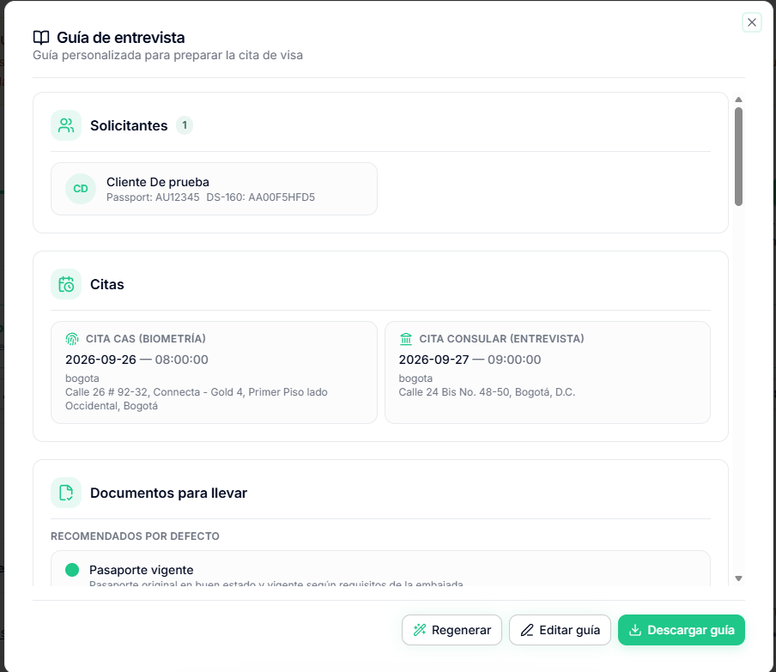Click the green dot next to Pasaporte vigente
The height and width of the screenshot is (672, 776).
pos(72,570)
